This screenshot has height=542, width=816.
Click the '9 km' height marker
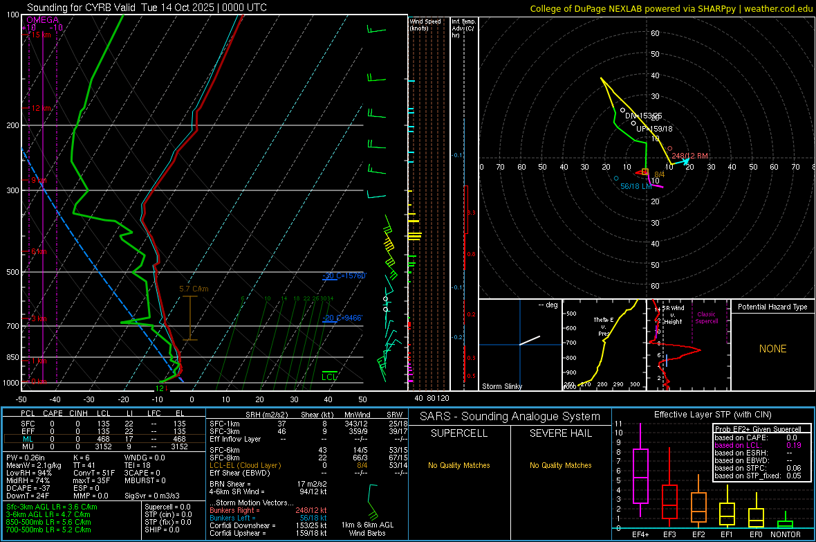pos(39,180)
